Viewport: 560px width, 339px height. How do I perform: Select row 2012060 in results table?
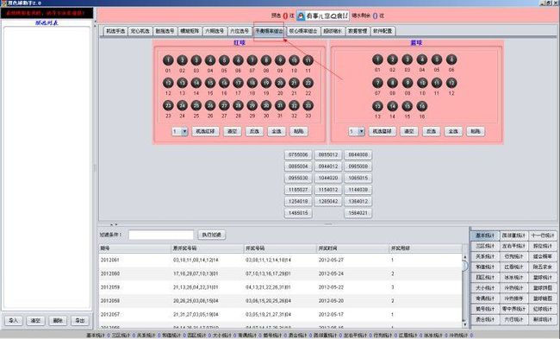(x=280, y=273)
